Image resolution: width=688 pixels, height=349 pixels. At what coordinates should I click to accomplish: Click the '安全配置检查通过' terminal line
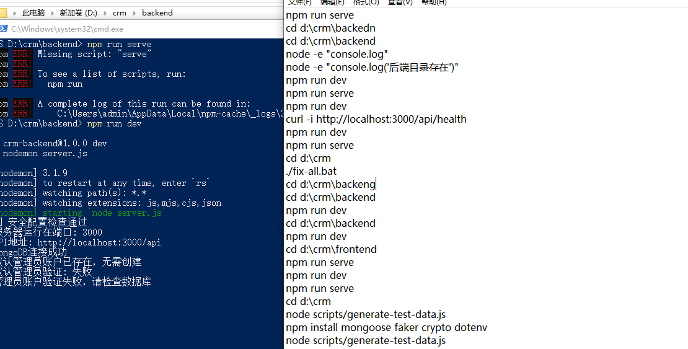(44, 223)
